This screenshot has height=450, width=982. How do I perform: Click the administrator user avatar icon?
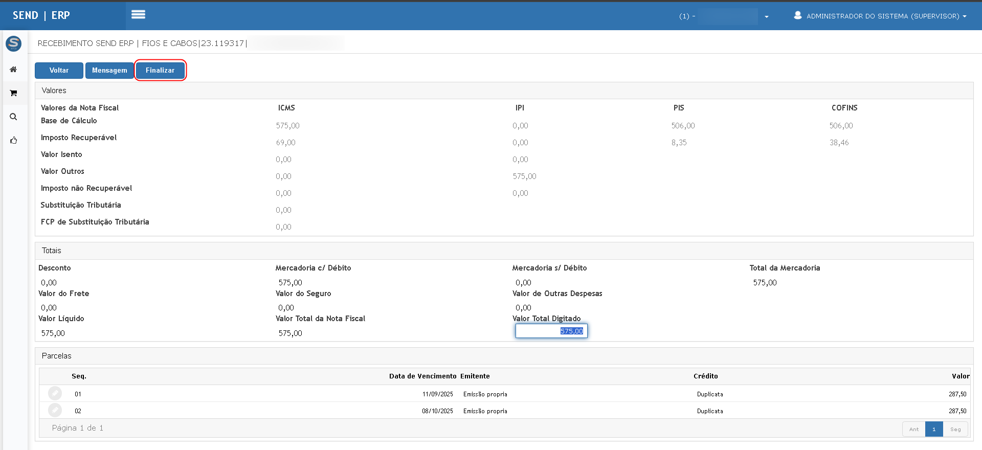pyautogui.click(x=797, y=15)
